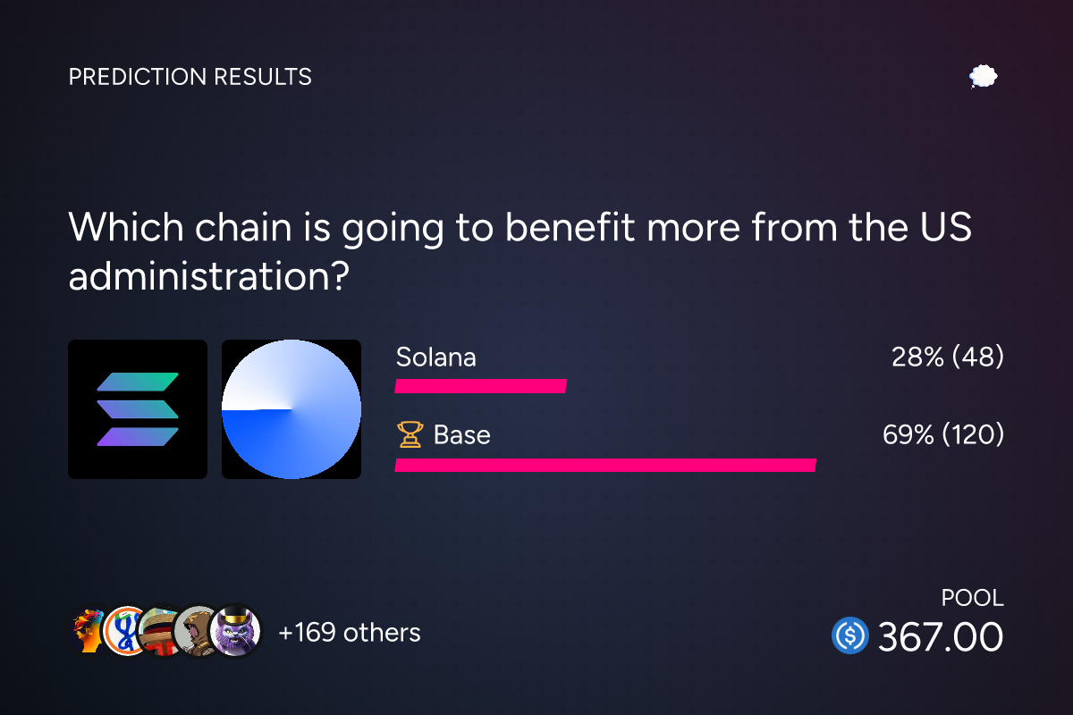Select the Solana option label
The image size is (1073, 715).
pyautogui.click(x=436, y=357)
